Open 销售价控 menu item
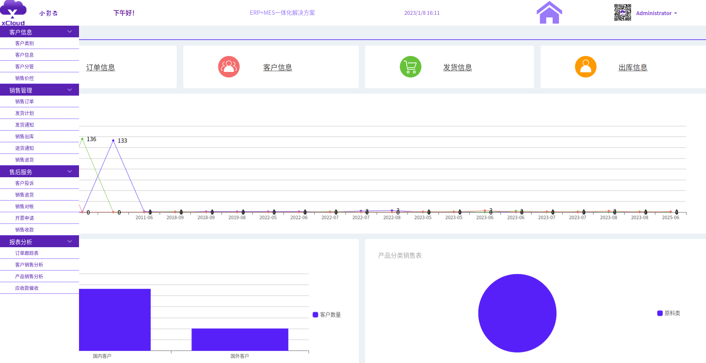This screenshot has height=363, width=706. 39,78
